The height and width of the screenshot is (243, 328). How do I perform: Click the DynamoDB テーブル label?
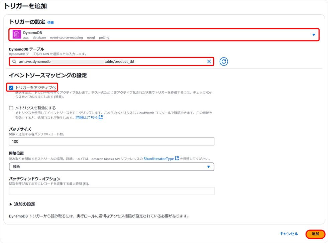coord(26,49)
